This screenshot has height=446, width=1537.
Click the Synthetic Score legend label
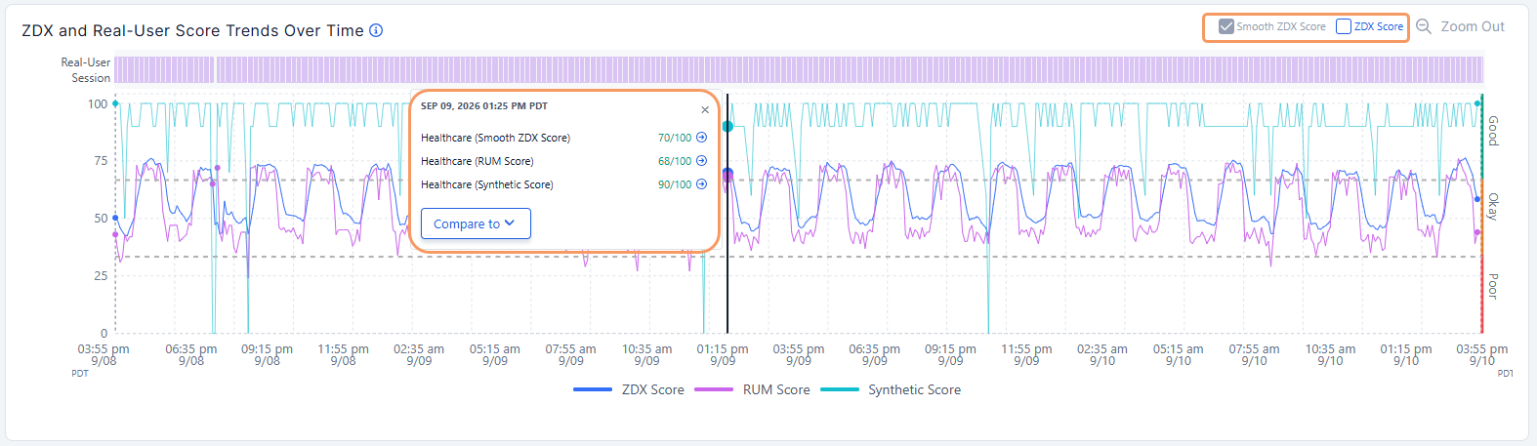pos(915,389)
